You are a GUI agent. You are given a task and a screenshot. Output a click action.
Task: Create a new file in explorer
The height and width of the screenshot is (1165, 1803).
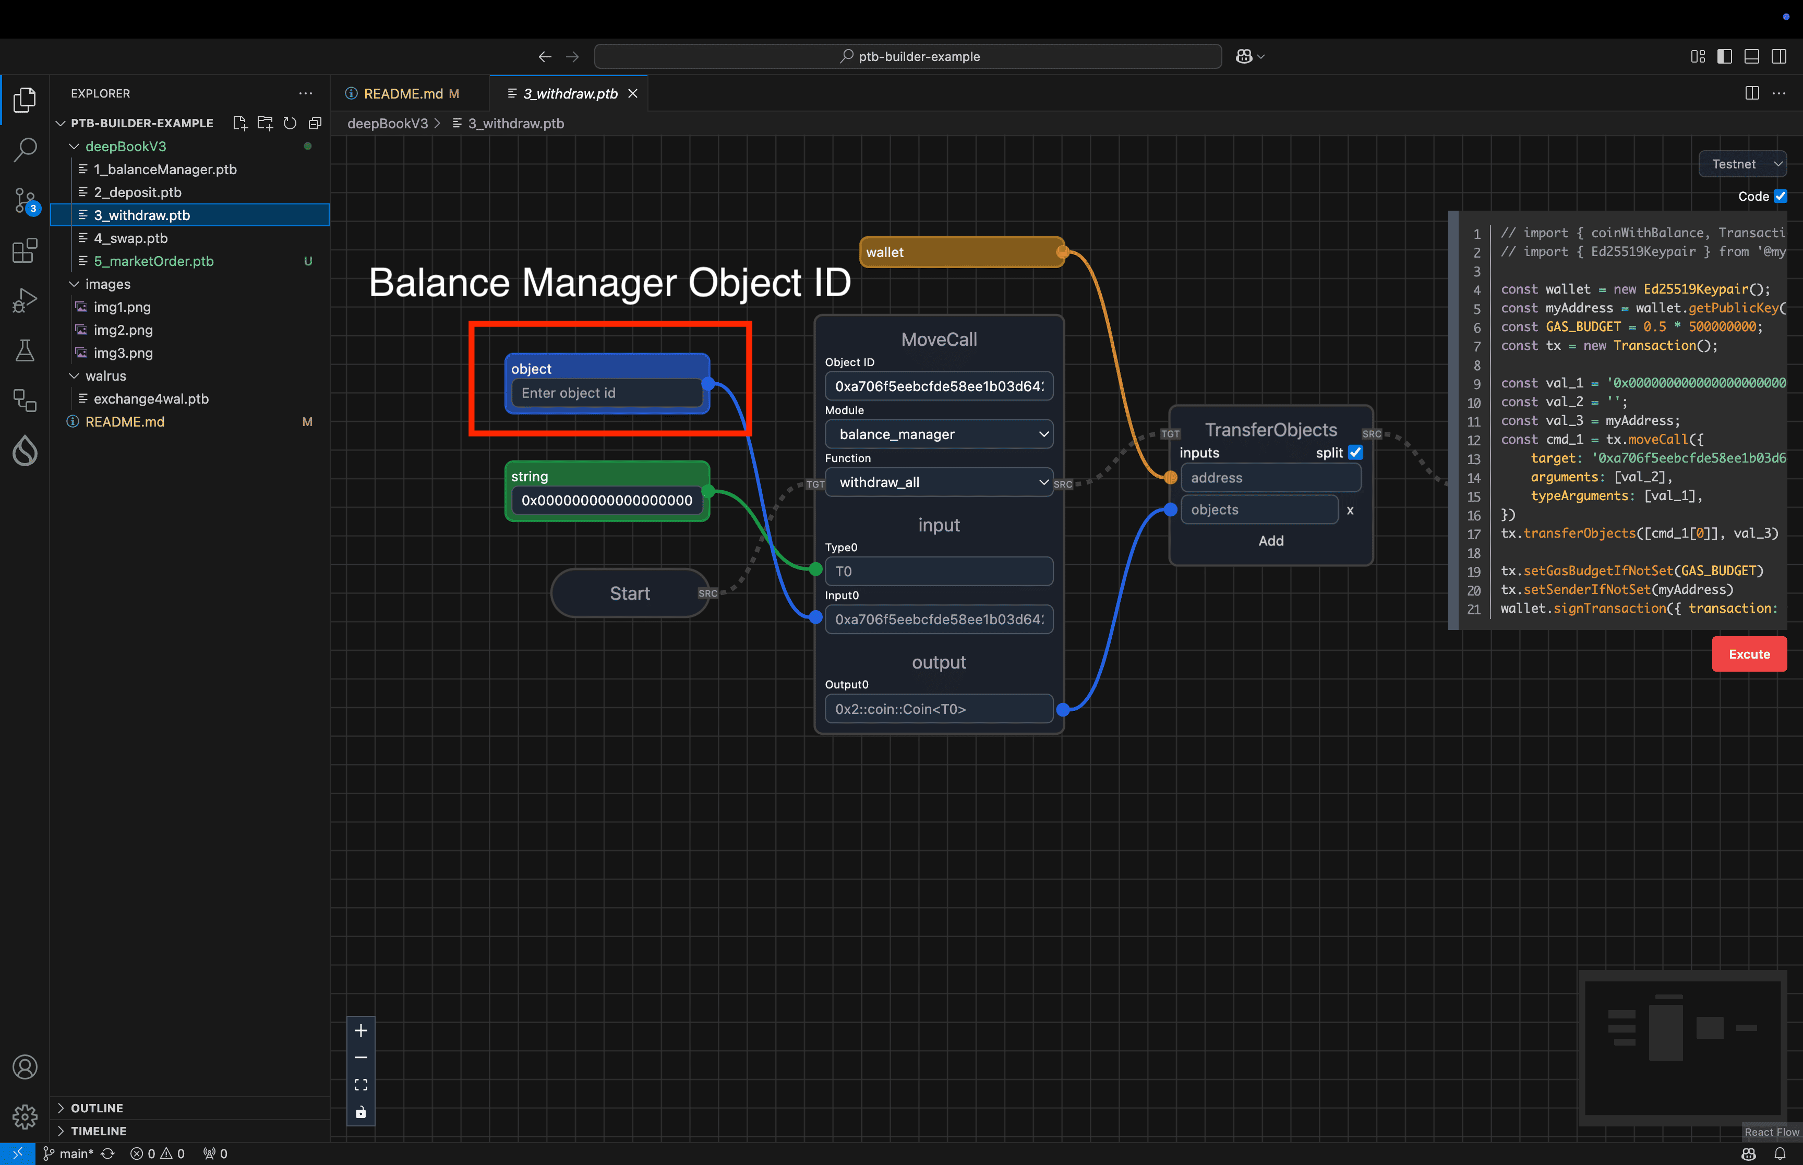coord(240,123)
